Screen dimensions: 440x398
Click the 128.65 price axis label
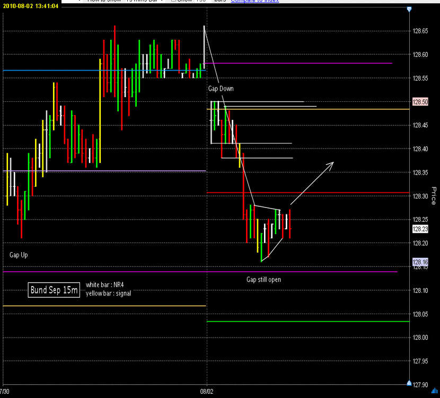coord(420,31)
